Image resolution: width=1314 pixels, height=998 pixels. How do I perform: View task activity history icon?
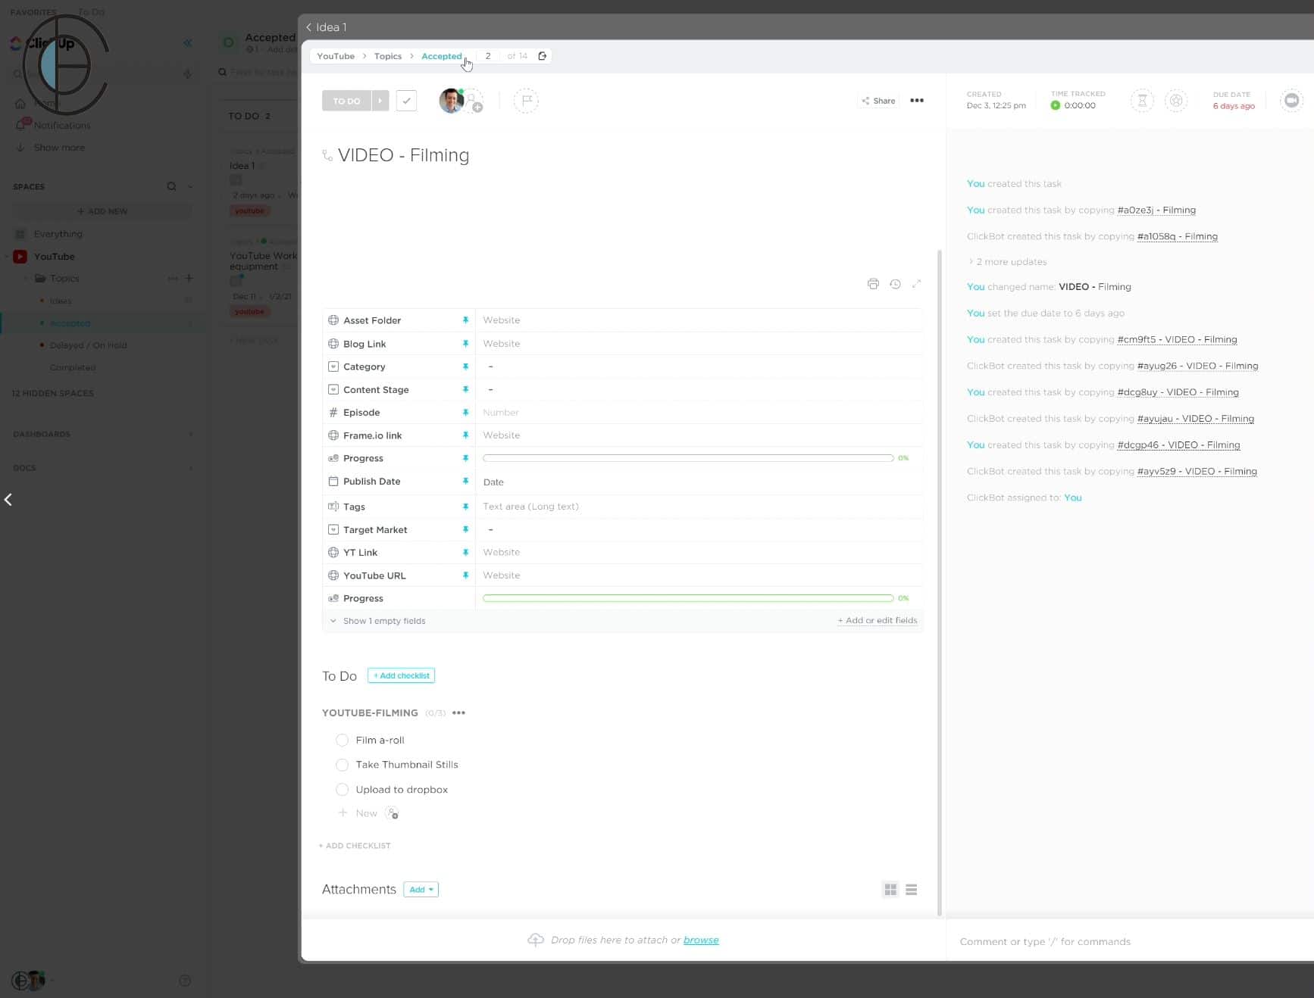[x=895, y=283]
